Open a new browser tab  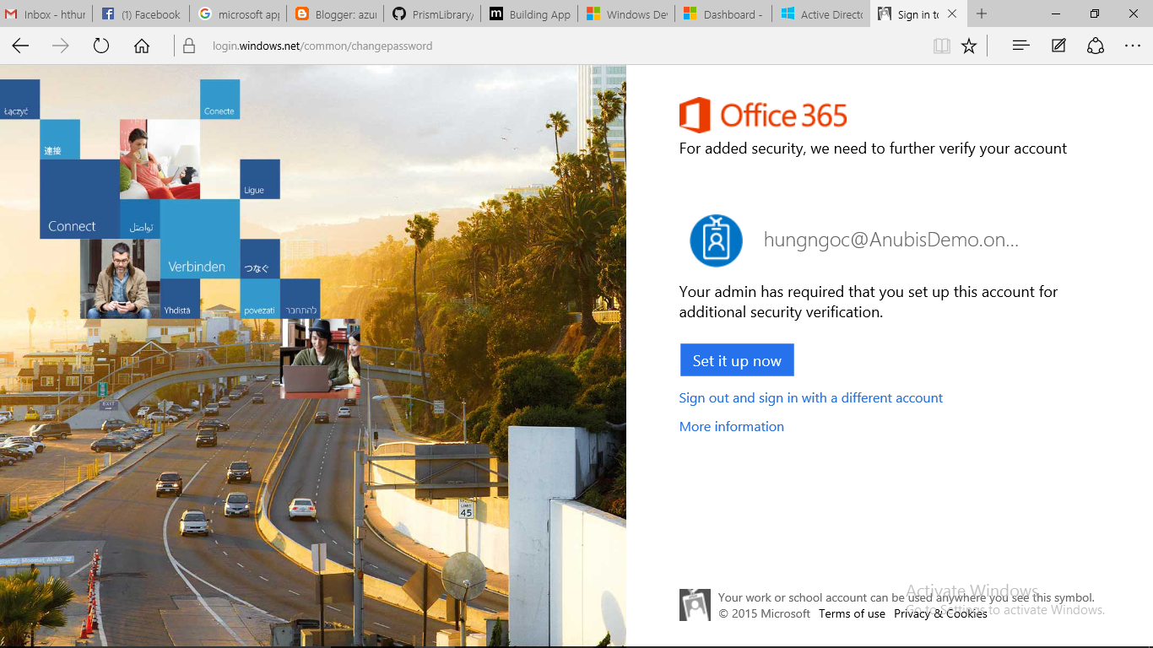(982, 14)
